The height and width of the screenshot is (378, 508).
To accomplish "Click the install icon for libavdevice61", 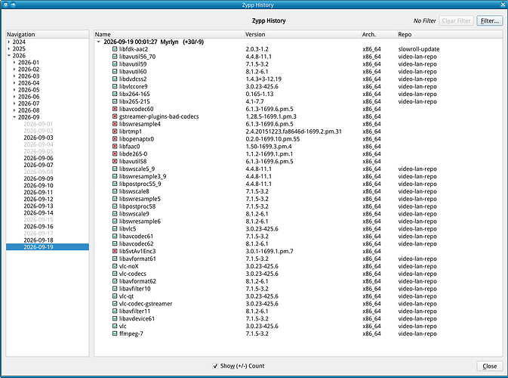I will click(115, 318).
